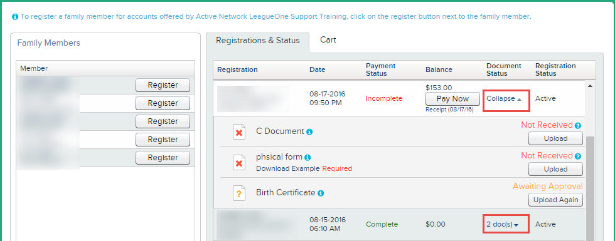Screen dimensions: 615x241
Task: Click Upload Again for Birth Certificate
Action: point(555,200)
